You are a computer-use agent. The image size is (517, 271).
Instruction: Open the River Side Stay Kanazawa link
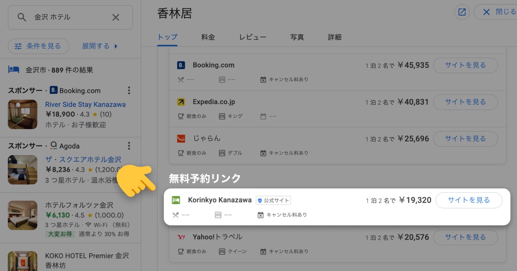click(x=85, y=105)
